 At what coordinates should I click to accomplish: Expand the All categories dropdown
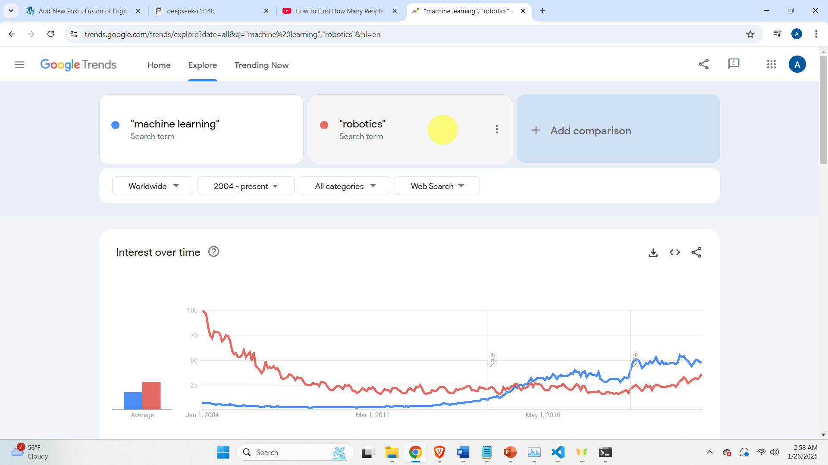point(345,186)
